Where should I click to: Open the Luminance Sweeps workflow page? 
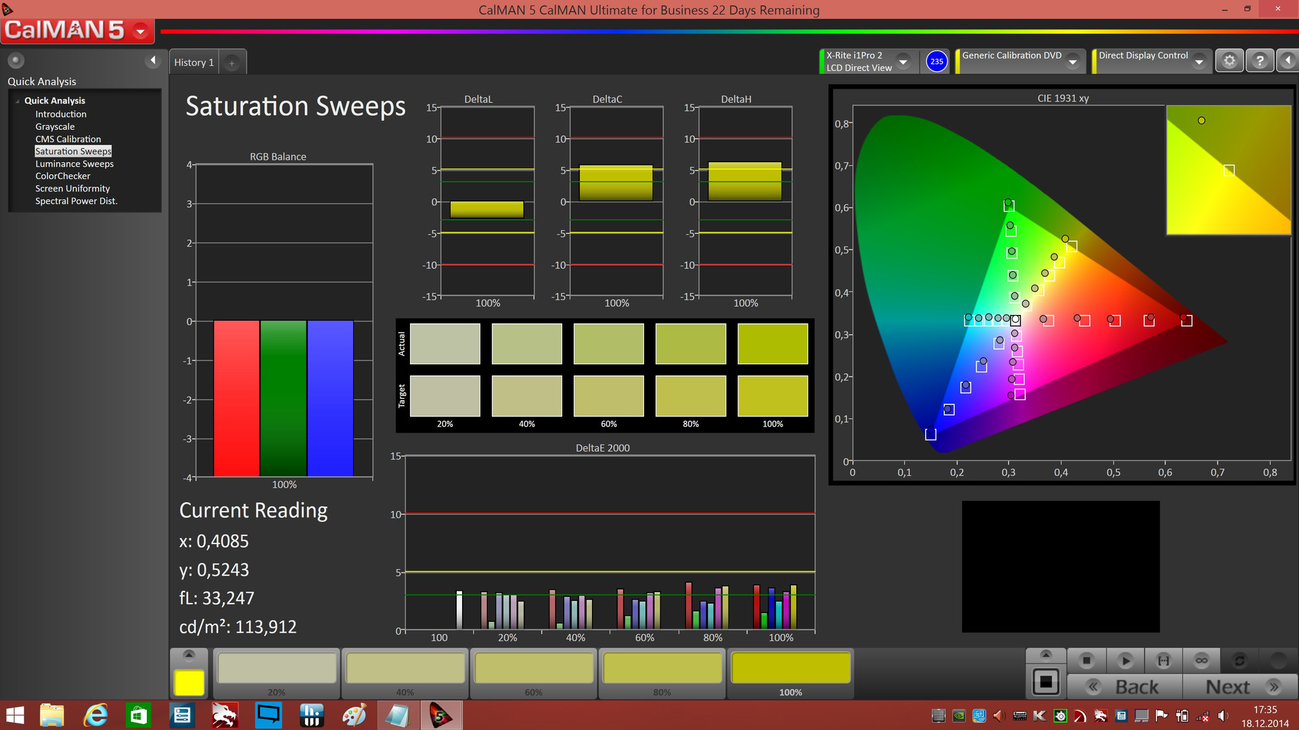(x=74, y=164)
